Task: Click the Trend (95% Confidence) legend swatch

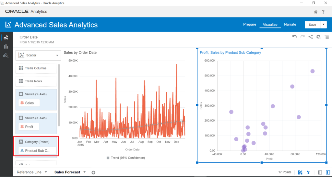Action: click(108, 158)
